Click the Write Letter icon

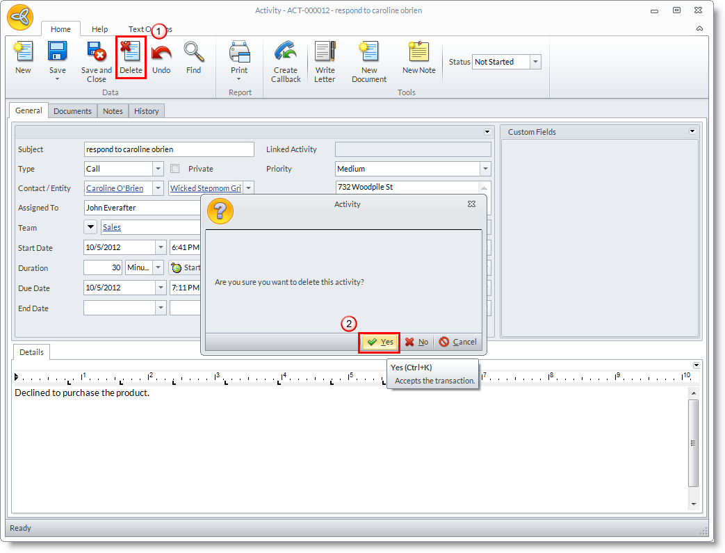[x=325, y=53]
